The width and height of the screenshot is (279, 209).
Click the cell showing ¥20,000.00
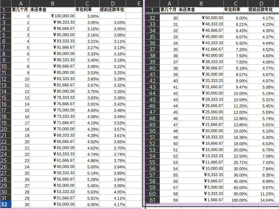[200, 131]
